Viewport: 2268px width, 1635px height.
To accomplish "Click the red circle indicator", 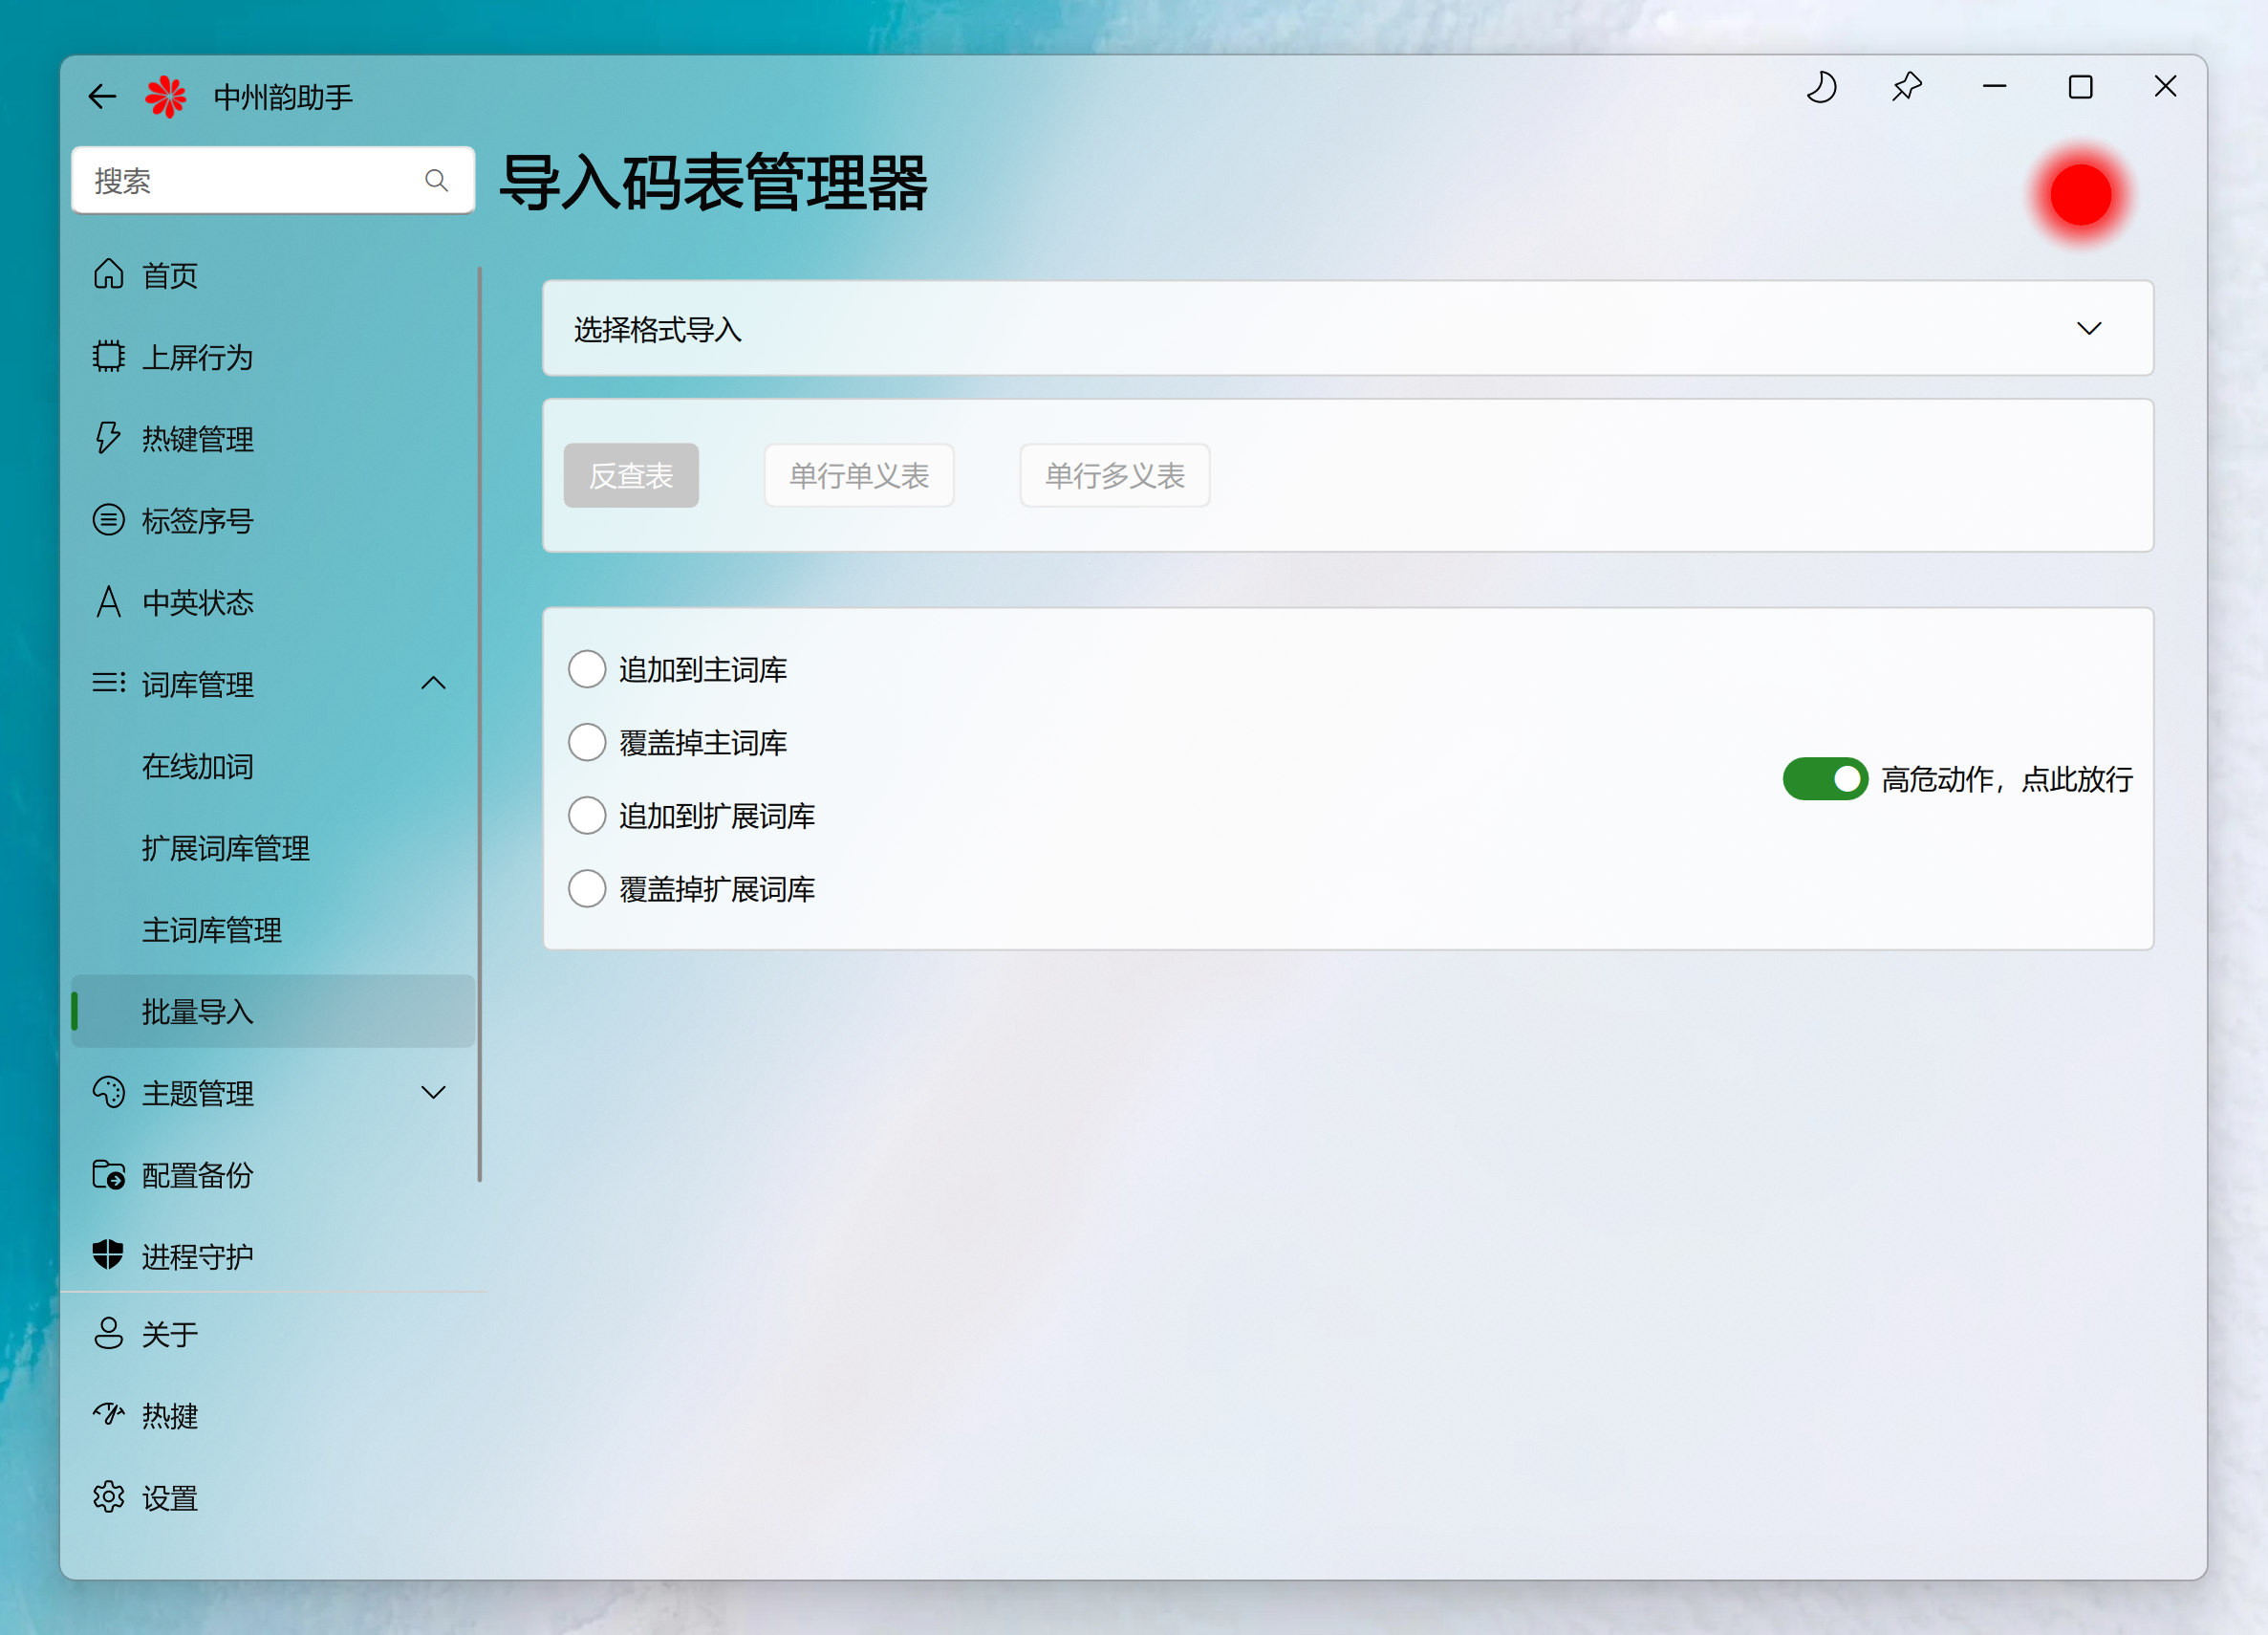I will [x=2080, y=195].
